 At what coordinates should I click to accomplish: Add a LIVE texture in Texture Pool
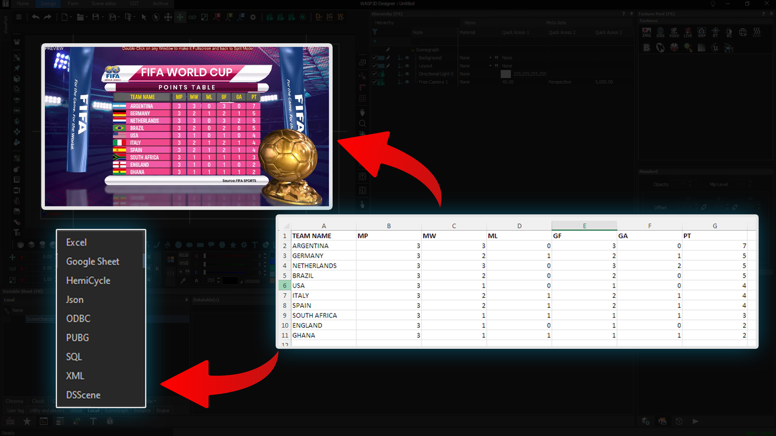[687, 32]
